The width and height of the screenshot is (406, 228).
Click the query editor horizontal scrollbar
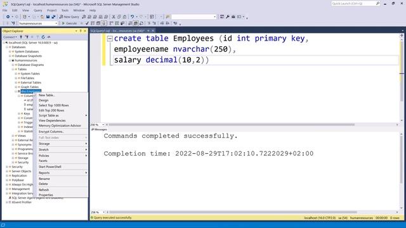pyautogui.click(x=231, y=125)
